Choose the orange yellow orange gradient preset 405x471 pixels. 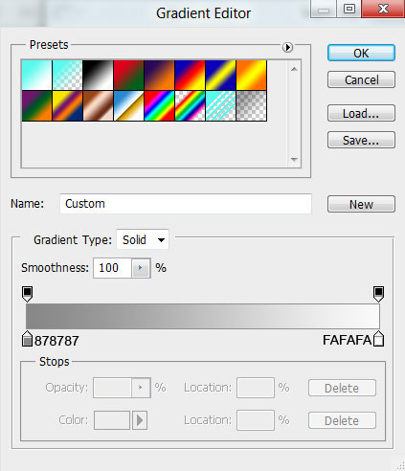pyautogui.click(x=252, y=75)
